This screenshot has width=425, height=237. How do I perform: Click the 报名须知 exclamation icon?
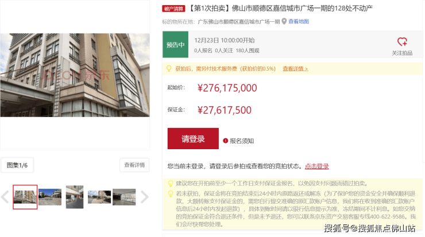coord(225,141)
